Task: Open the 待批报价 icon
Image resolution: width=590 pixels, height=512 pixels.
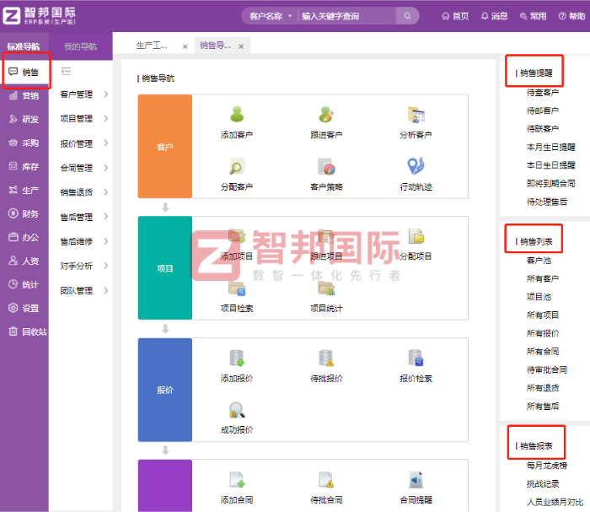Action: coord(326,358)
